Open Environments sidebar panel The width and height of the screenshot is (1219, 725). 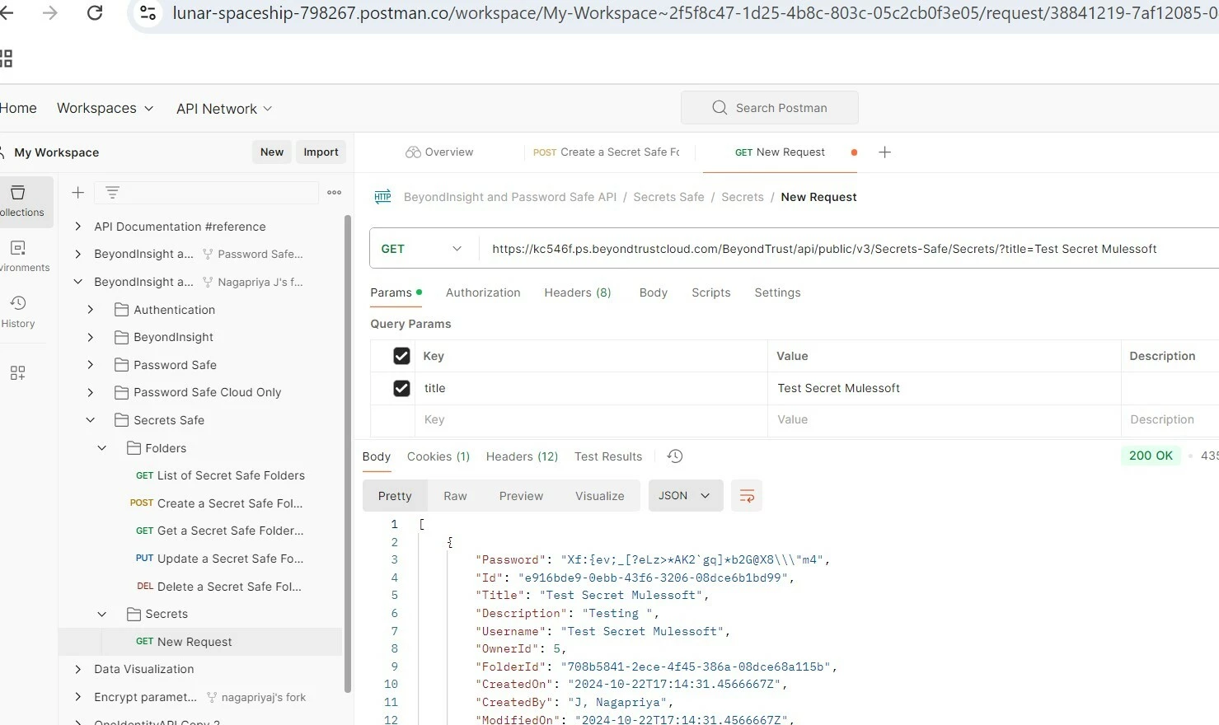coord(20,256)
